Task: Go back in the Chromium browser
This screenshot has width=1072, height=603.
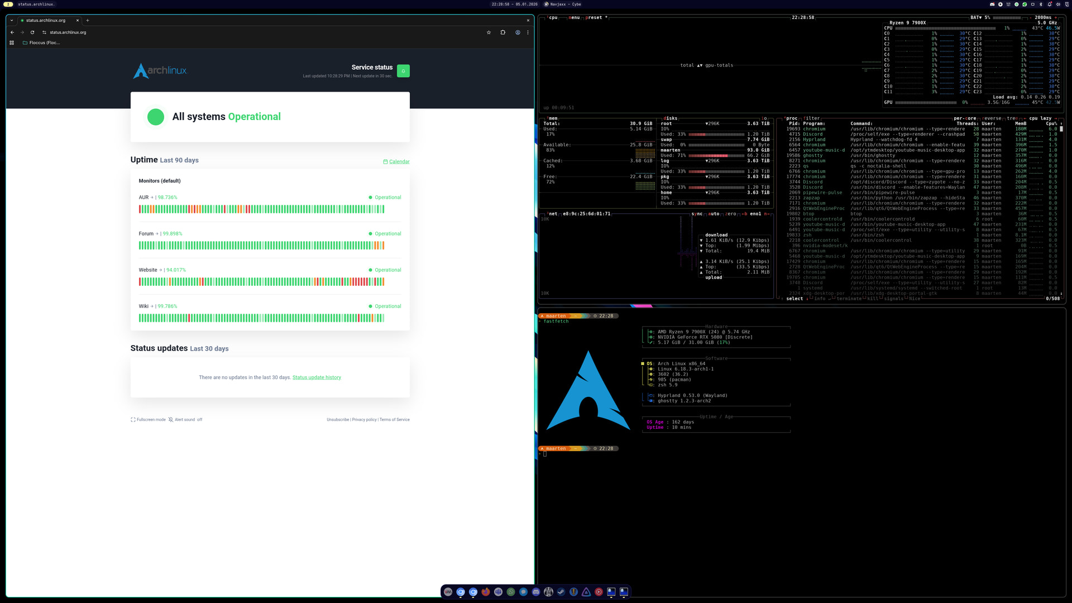Action: [12, 32]
